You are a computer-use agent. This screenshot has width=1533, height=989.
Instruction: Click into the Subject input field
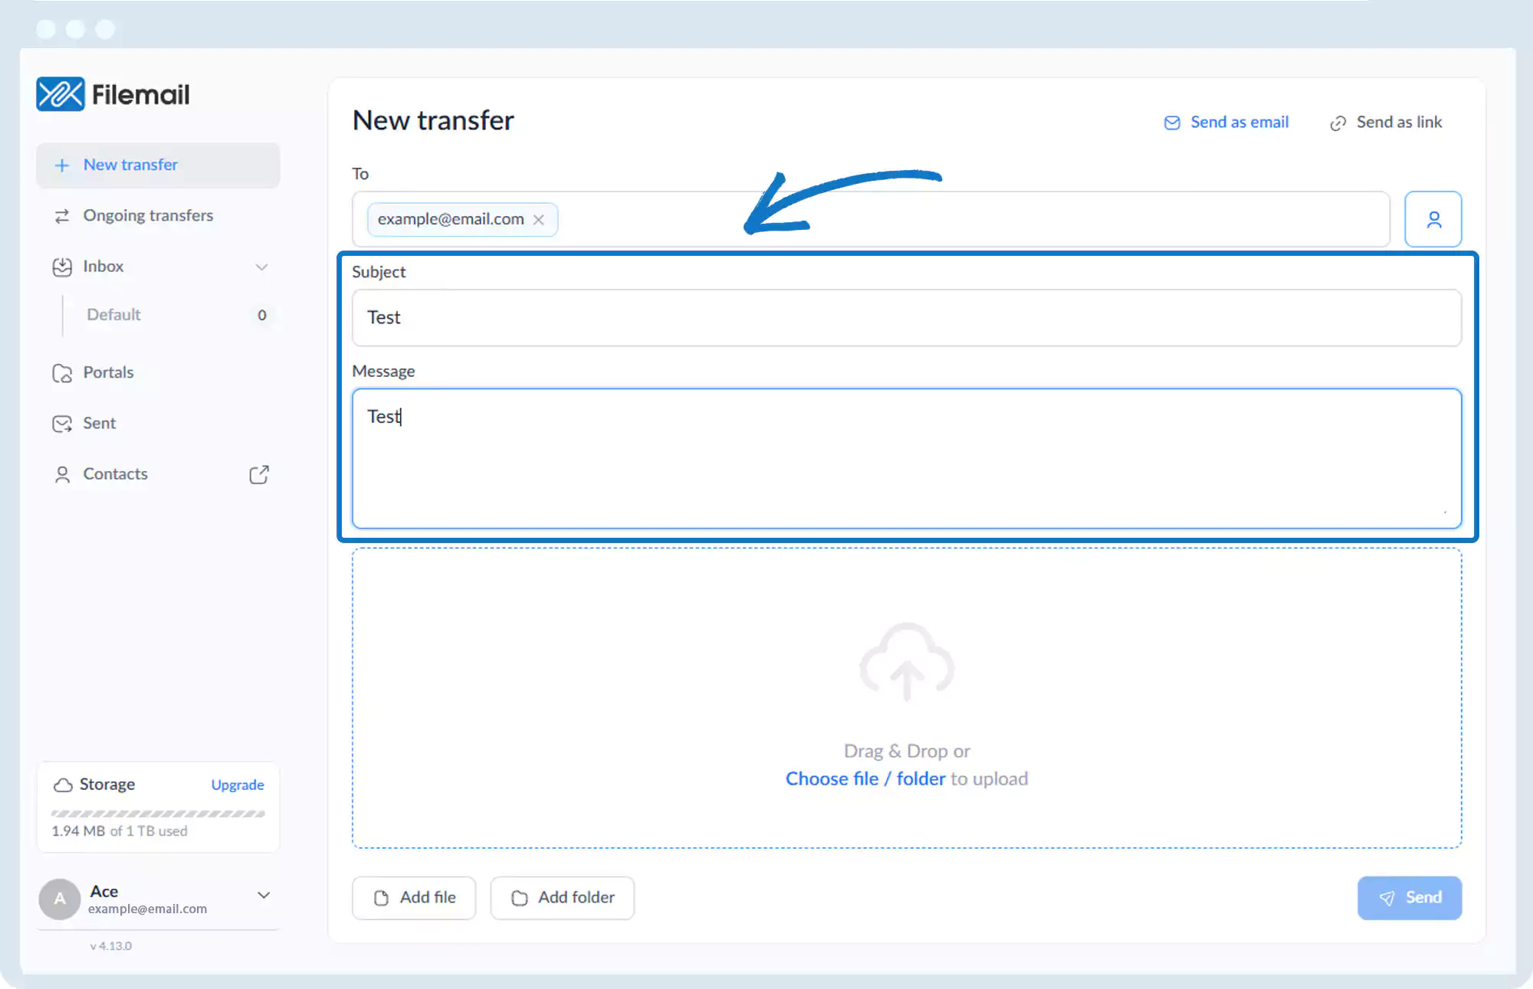click(906, 318)
